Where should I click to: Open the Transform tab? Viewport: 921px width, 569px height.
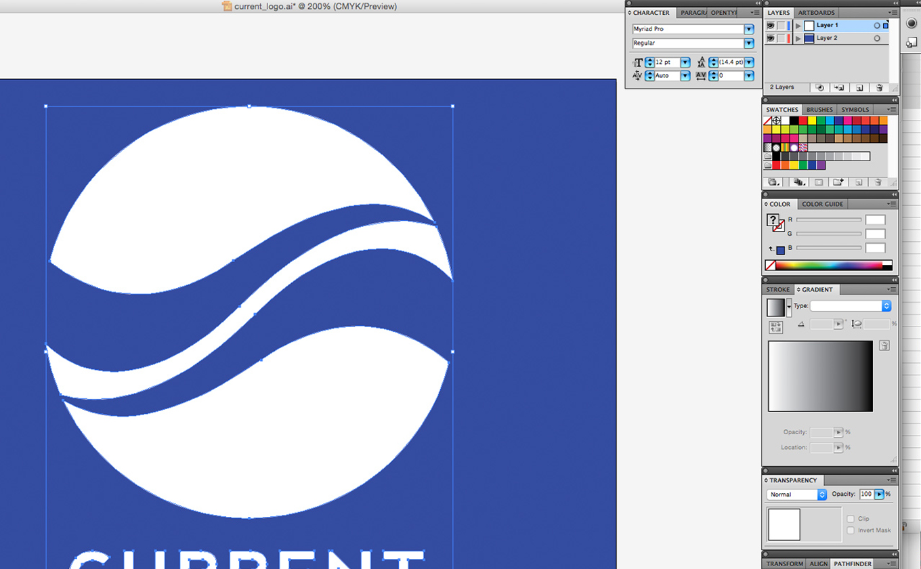pos(785,564)
